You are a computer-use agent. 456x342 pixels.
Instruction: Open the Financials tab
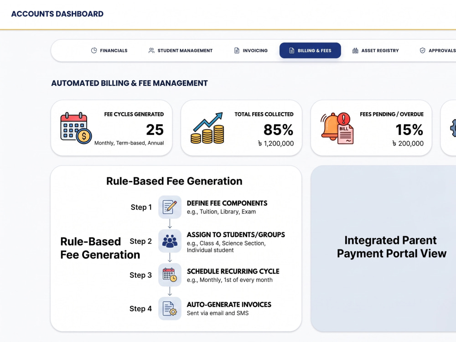(x=109, y=50)
